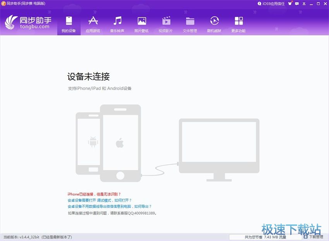Click the 当前版本 v3.4.4_32bit status text
Viewport: 329px width, 241px height.
tap(38, 237)
